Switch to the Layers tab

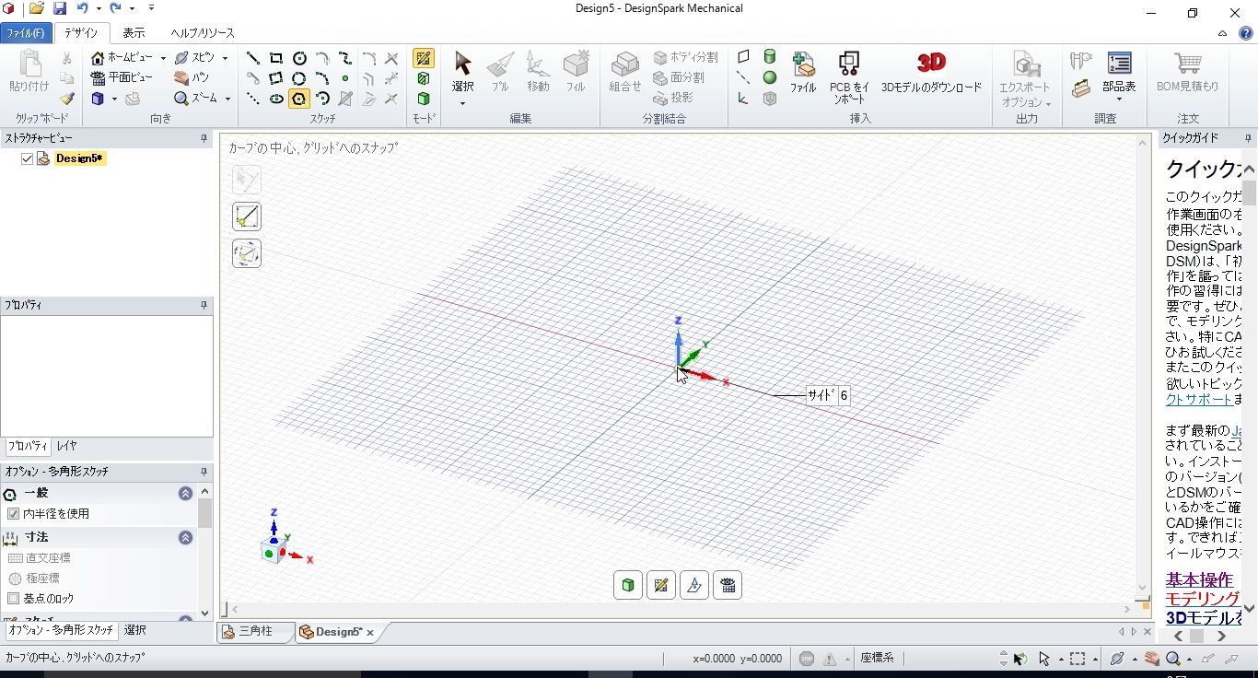(x=66, y=446)
